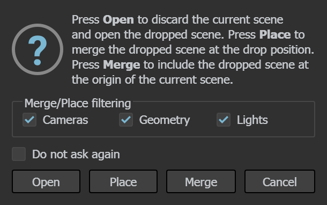The image size is (327, 205).
Task: Toggle the Lights filtering checkbox
Action: (x=224, y=120)
